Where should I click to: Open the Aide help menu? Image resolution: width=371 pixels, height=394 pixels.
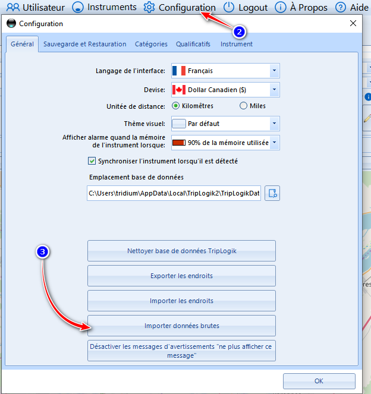point(352,7)
